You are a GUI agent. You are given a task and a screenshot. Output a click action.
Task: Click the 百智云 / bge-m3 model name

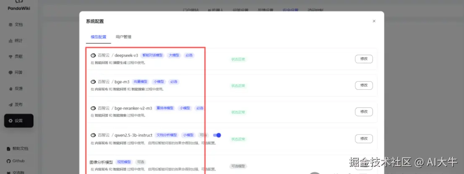114,82
